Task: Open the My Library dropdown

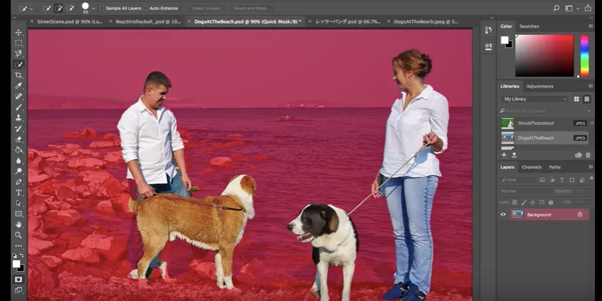Action: (x=534, y=99)
